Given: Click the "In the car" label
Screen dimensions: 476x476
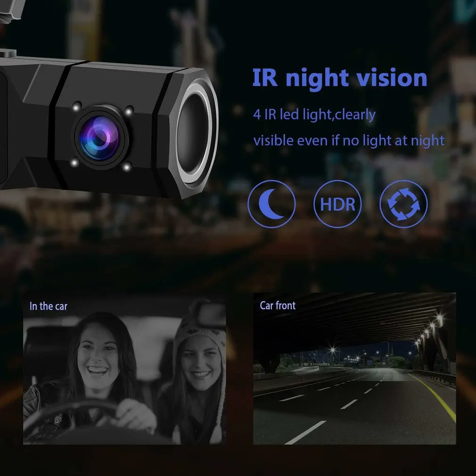Looking at the screenshot, I should click(49, 306).
